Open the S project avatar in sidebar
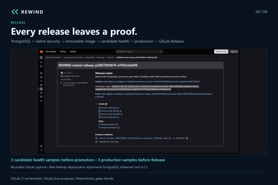Image resolution: width=278 pixels, height=185 pixels. click(41, 58)
